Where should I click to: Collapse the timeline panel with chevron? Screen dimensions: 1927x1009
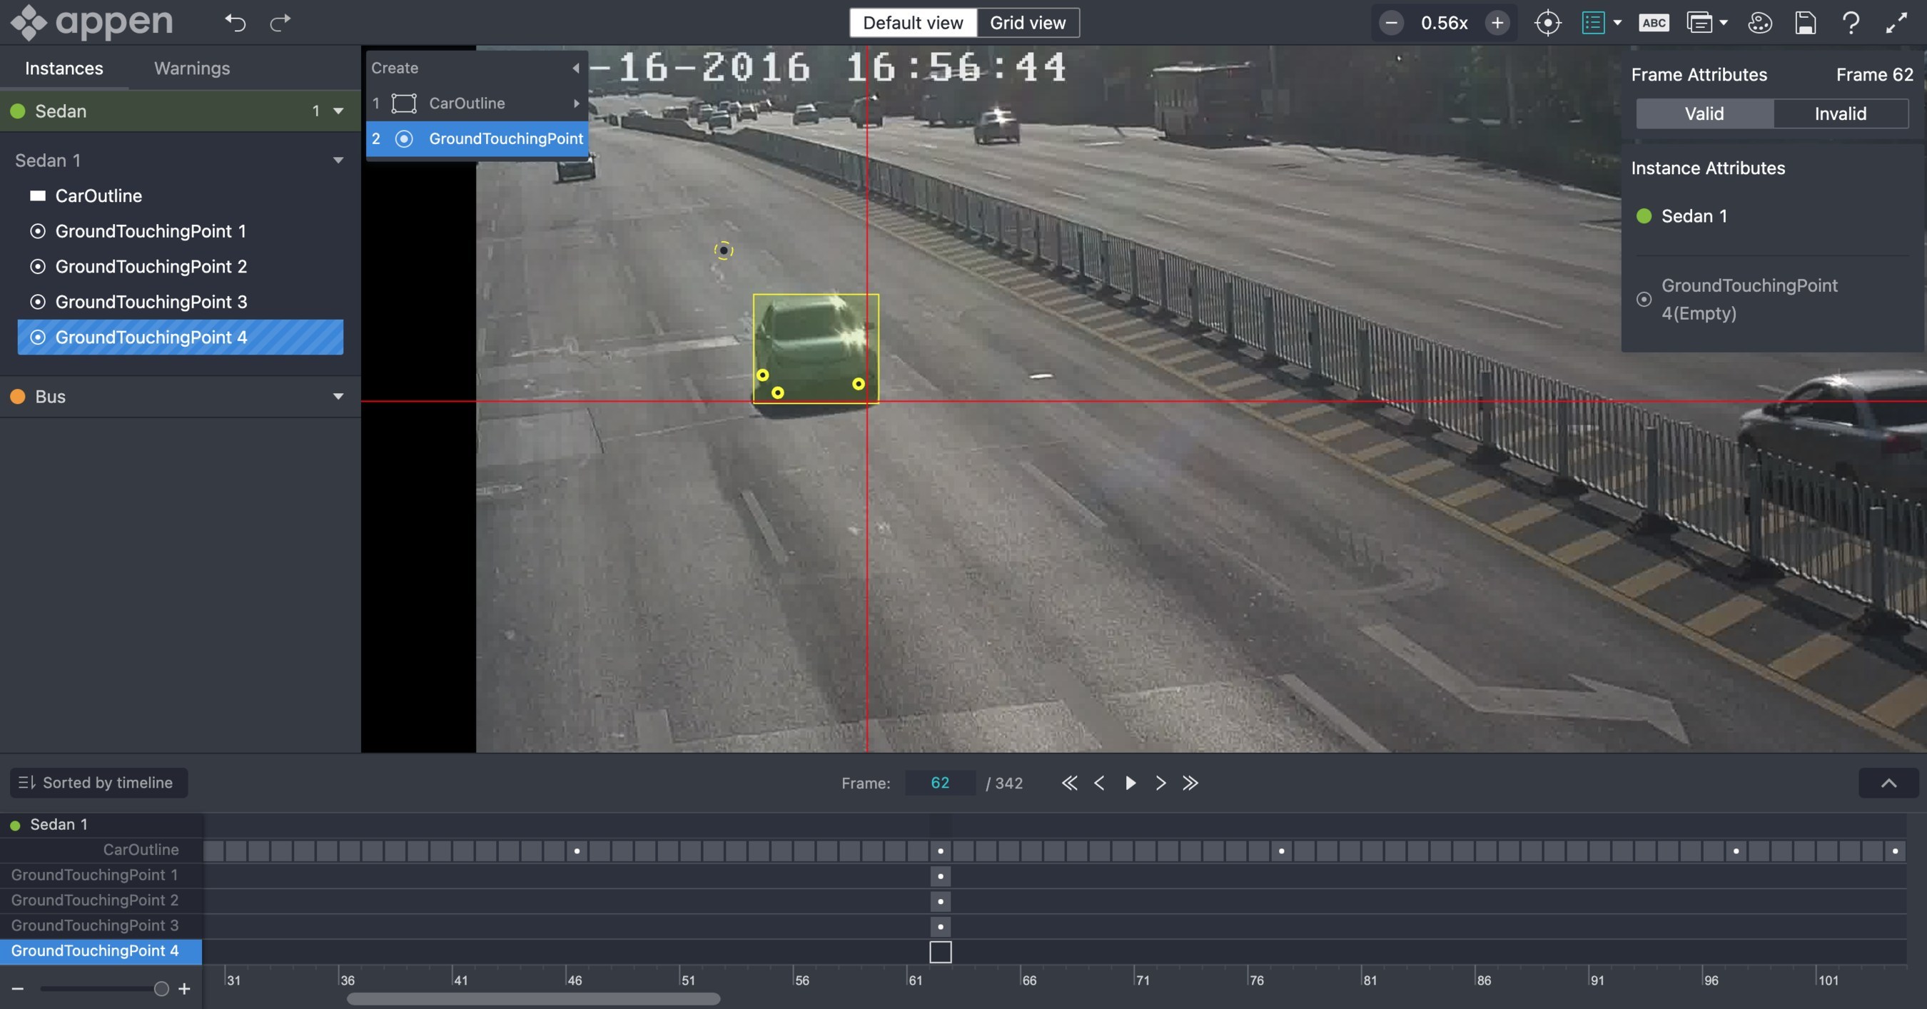(x=1888, y=783)
